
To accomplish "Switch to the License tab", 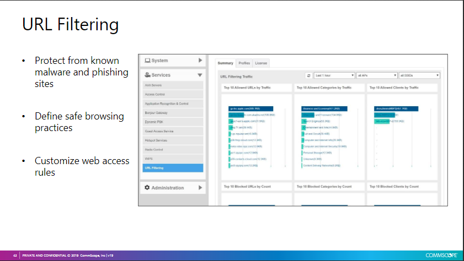I will point(260,63).
